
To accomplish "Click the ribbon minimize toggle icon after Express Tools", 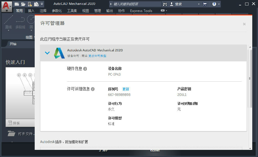I will click(163, 11).
